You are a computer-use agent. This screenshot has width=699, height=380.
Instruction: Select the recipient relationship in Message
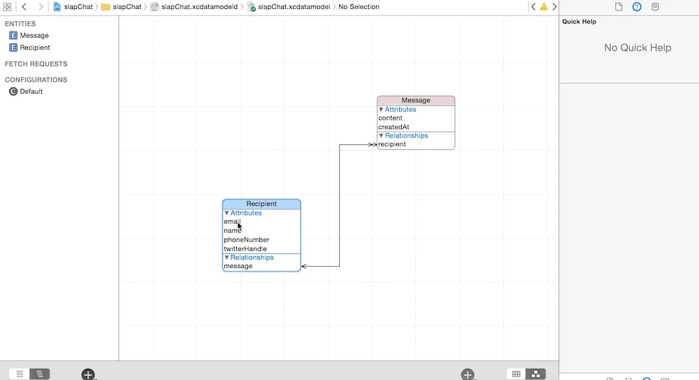(x=392, y=144)
